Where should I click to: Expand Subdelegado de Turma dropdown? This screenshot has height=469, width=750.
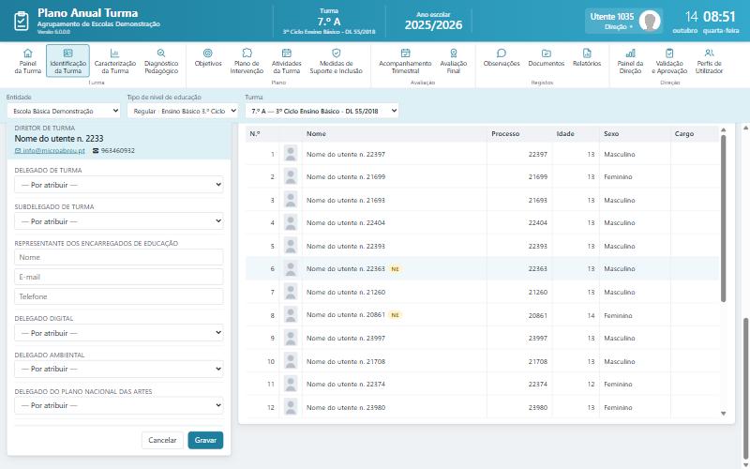(x=119, y=221)
